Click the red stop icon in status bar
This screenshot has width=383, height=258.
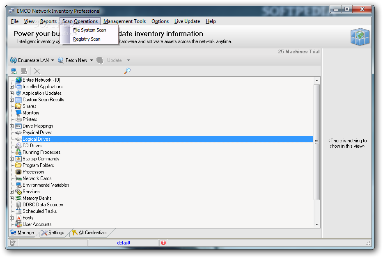163,243
